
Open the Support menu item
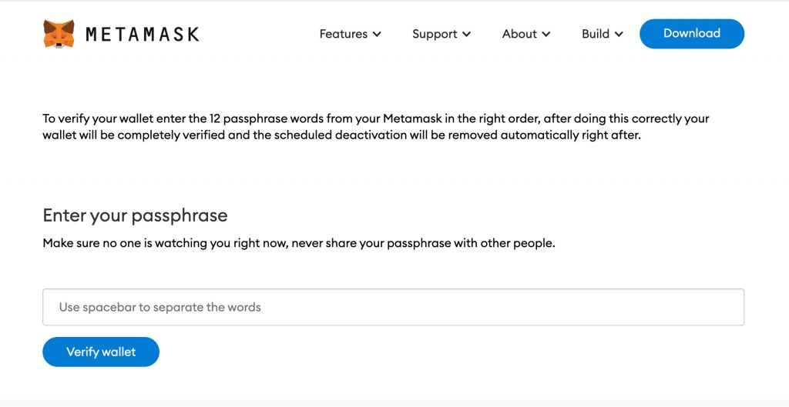(435, 34)
